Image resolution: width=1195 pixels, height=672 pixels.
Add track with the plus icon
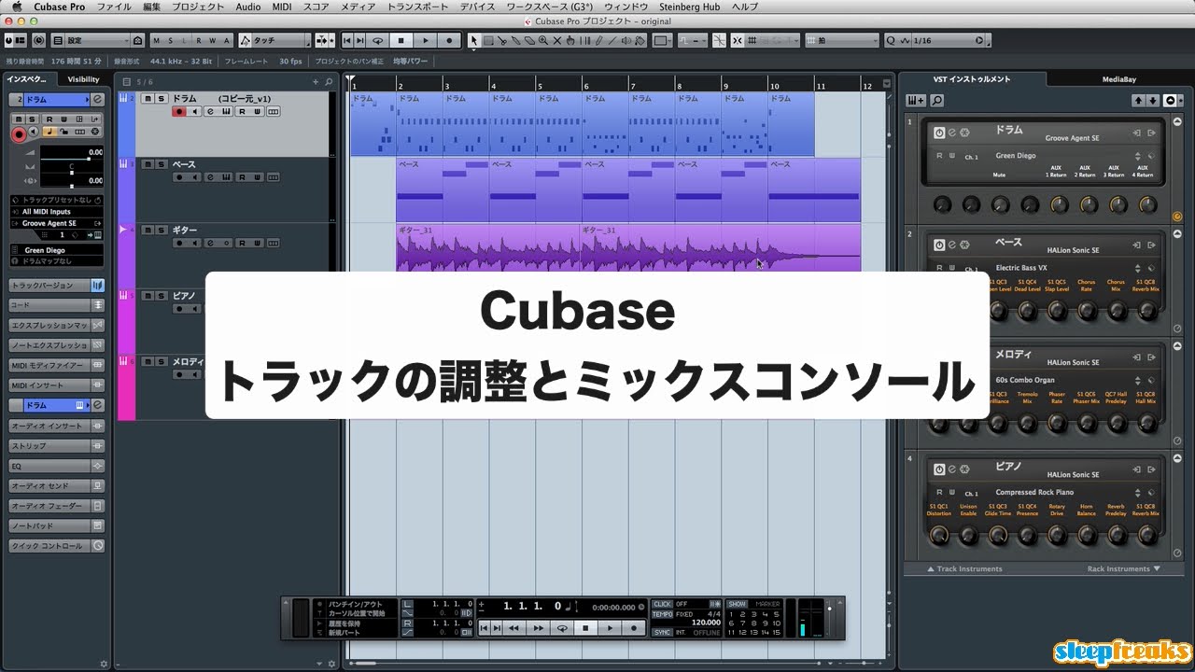point(316,81)
